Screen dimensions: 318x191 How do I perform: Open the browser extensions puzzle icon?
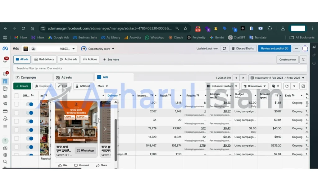270,28
